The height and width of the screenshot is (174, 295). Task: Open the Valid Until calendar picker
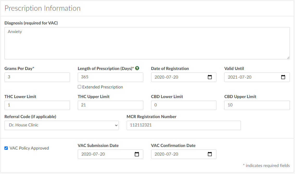pos(283,77)
